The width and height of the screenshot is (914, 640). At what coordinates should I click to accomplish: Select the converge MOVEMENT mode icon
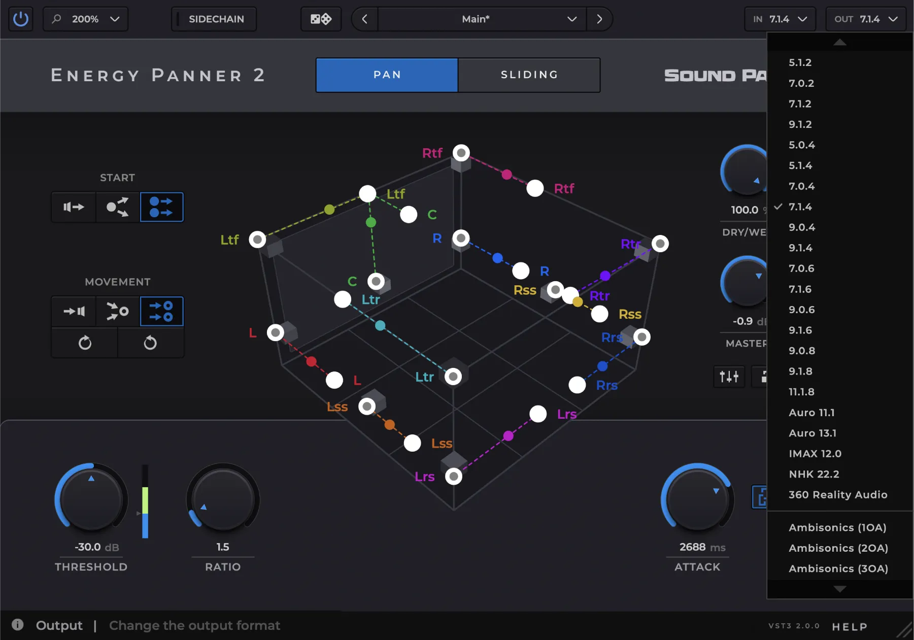click(x=118, y=311)
